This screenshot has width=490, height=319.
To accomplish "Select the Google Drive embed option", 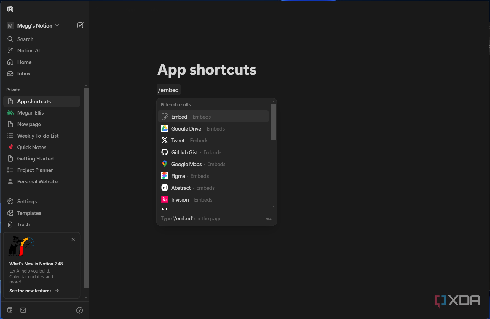I will 213,128.
